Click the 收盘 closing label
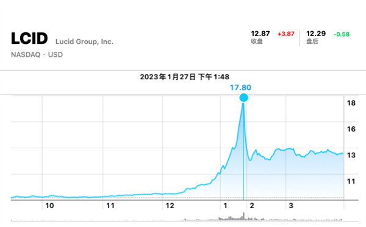 point(257,41)
